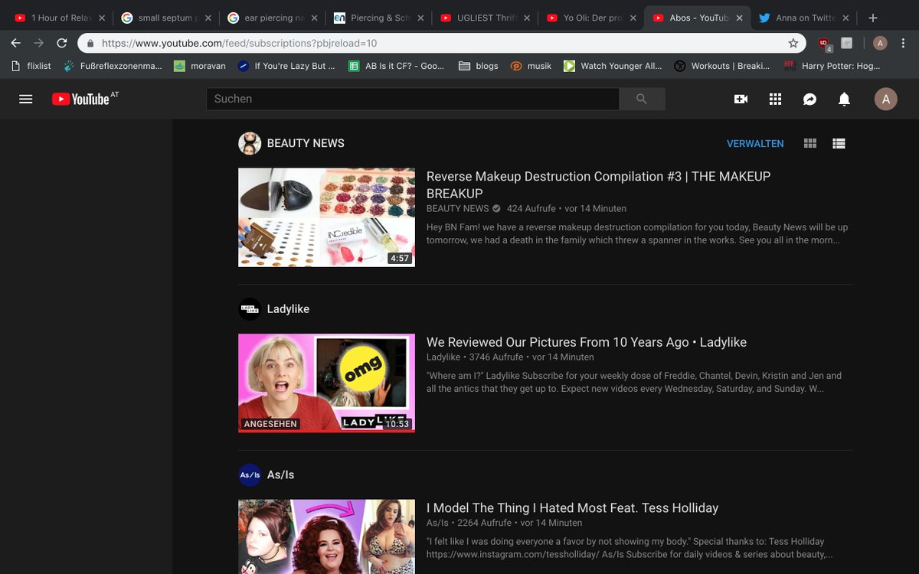This screenshot has height=574, width=919.
Task: Open the 'Watch Younger All' bookmark
Action: coord(613,66)
